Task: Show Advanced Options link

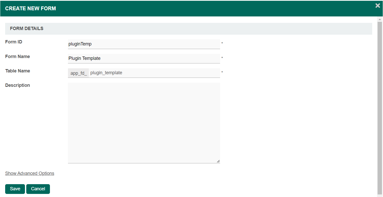Action: [30, 173]
